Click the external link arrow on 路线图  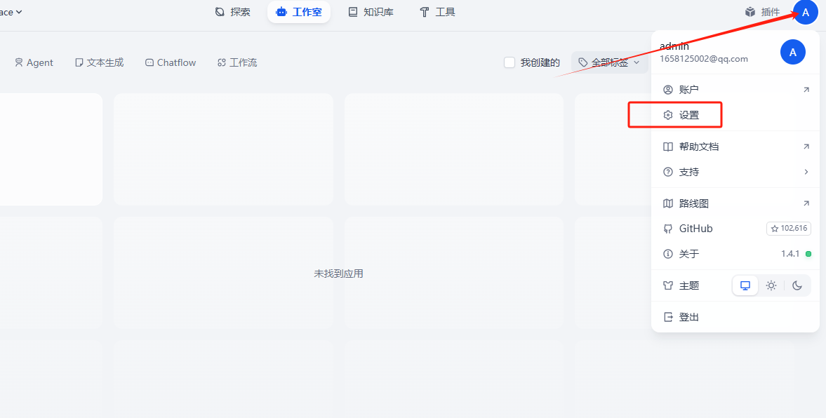coord(806,203)
